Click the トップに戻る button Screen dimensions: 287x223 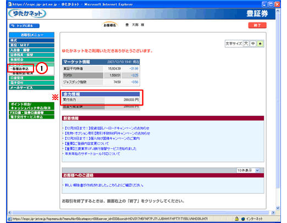tap(24, 26)
